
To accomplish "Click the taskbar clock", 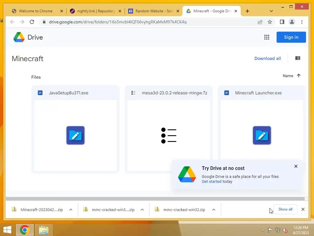I will tap(301, 230).
